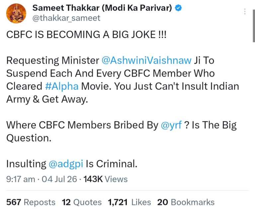Click the 143K Views counter
The height and width of the screenshot is (212, 255).
tap(106, 179)
